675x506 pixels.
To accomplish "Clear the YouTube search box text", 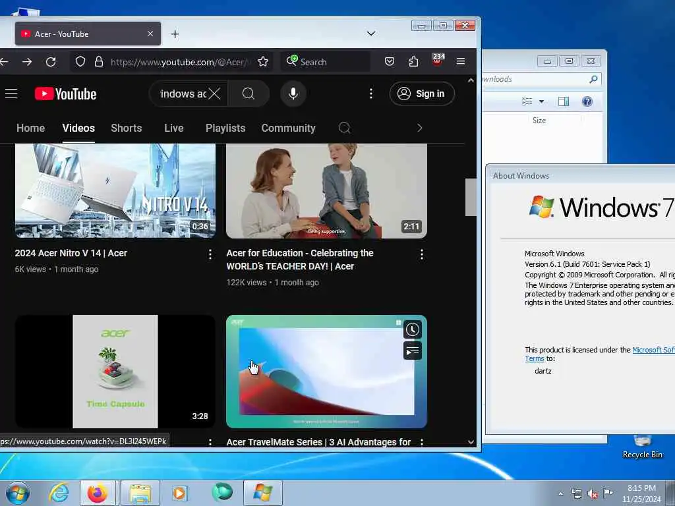I will [x=214, y=94].
